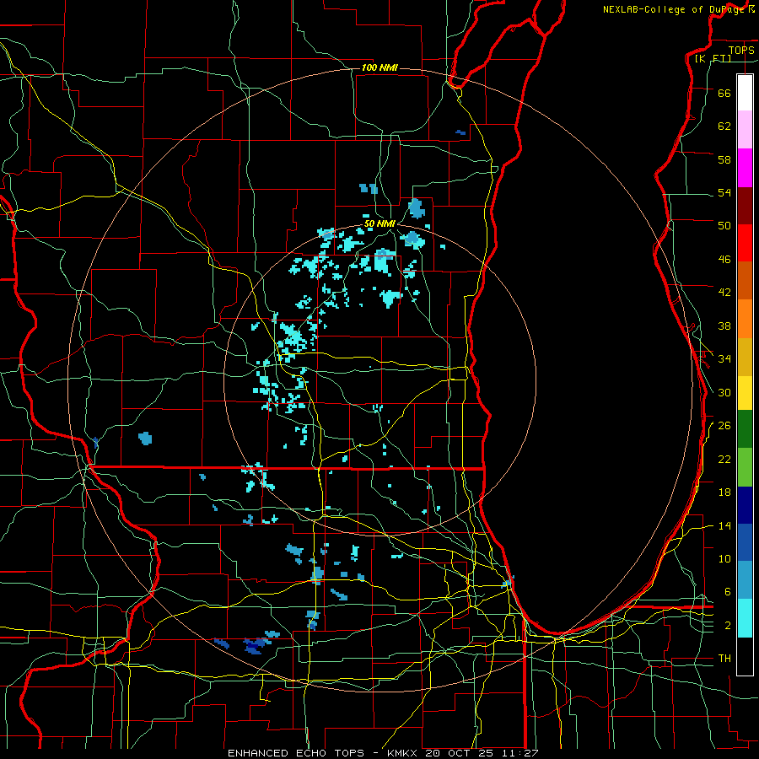Screen dimensions: 759x759
Task: Pick the light orange legend swatch
Action: pyautogui.click(x=745, y=319)
